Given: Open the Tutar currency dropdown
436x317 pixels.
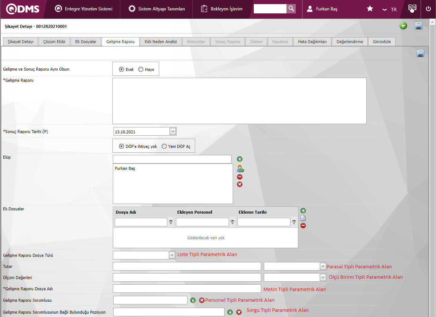Looking at the screenshot, I should [x=322, y=266].
